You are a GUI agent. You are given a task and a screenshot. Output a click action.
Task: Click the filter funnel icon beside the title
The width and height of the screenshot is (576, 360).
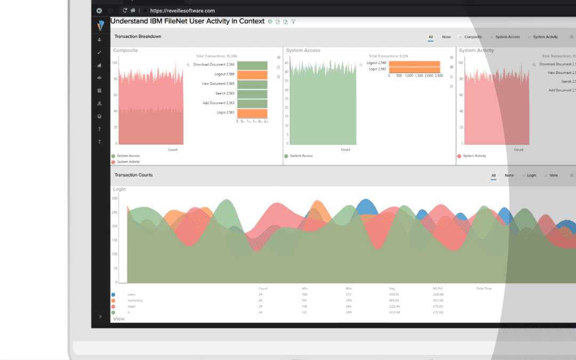[293, 22]
